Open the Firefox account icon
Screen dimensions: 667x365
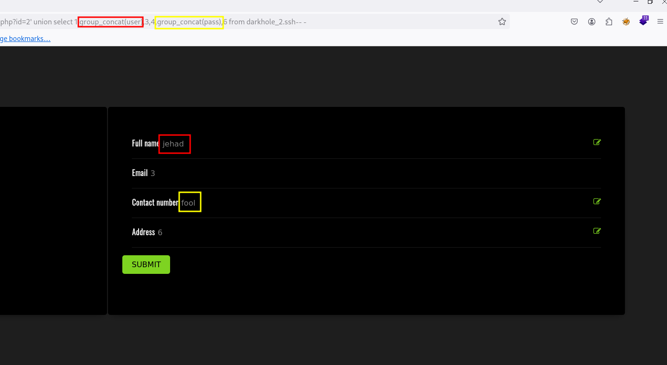592,21
